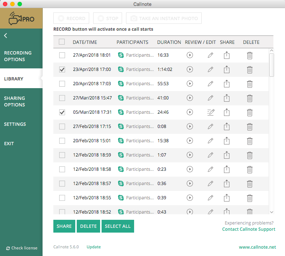This screenshot has width=285, height=256.
Task: Click the SELECT ALL button
Action: (x=118, y=226)
